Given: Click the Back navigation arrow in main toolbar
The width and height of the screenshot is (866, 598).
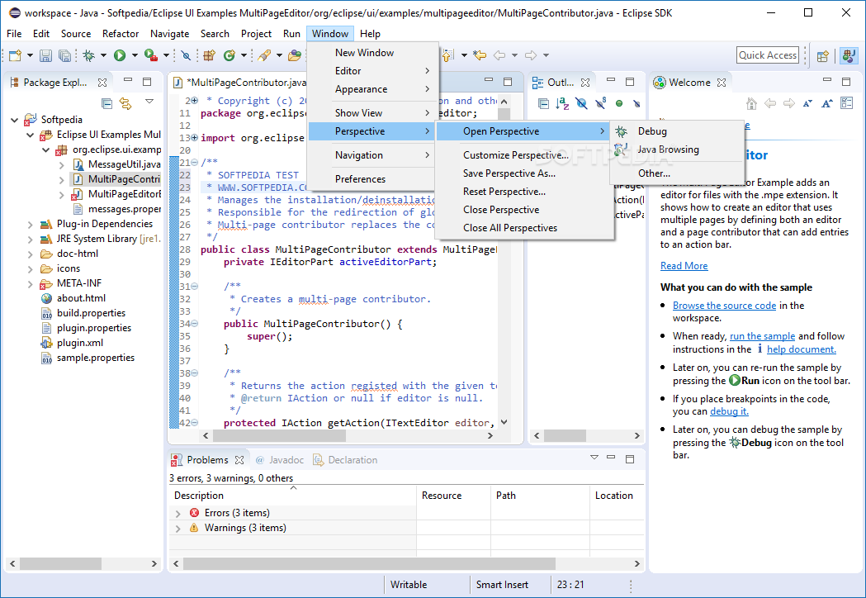Looking at the screenshot, I should point(499,55).
